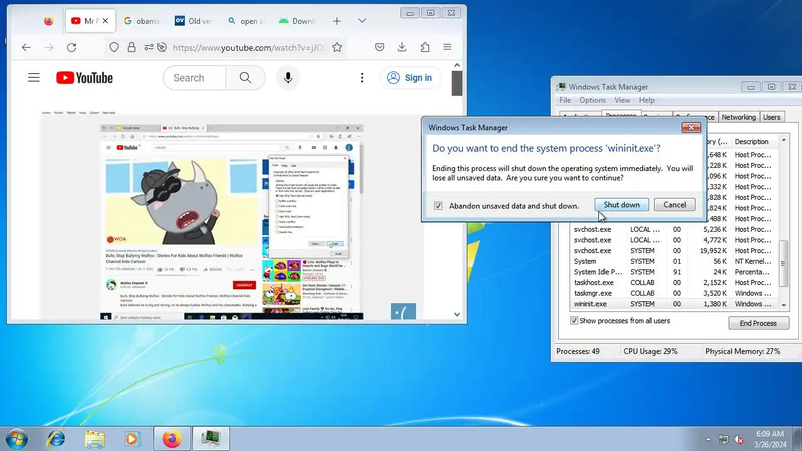
Task: Open the Firefox extensions menu
Action: point(425,47)
